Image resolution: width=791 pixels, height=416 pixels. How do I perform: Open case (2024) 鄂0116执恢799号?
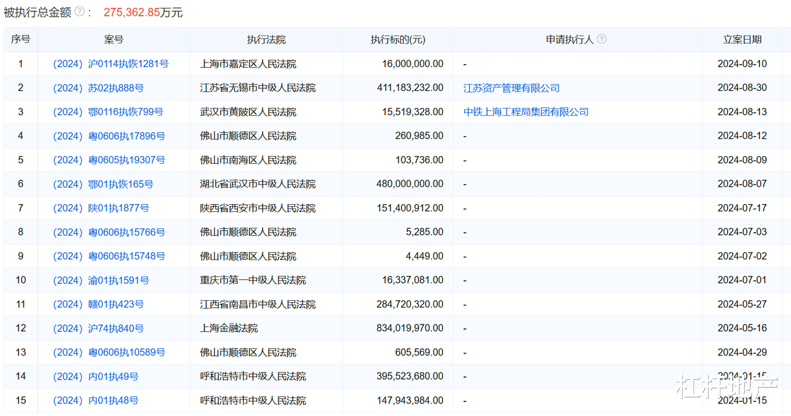(108, 112)
